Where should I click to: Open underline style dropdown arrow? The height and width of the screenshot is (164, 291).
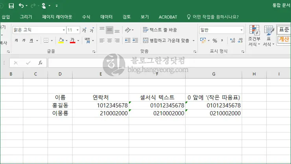point(37,41)
